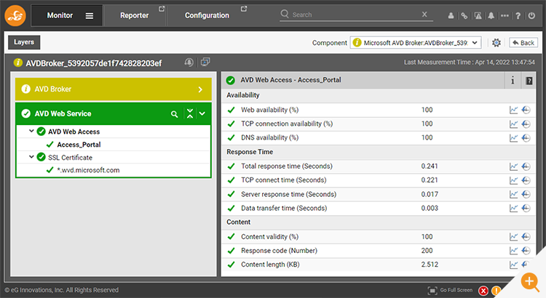Collapse the AVD Web Access tree node
Image resolution: width=546 pixels, height=298 pixels.
point(31,131)
